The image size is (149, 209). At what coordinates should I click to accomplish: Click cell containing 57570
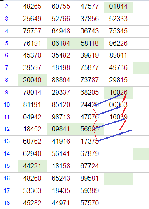(x=90, y=203)
